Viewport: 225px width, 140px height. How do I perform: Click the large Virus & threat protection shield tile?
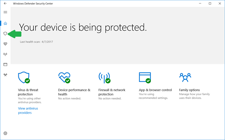[x=24, y=77]
